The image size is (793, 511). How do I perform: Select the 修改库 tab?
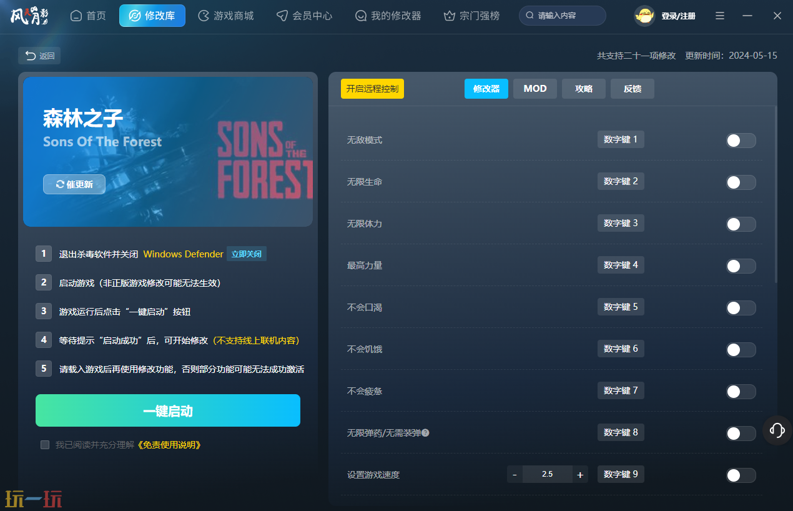pos(152,16)
